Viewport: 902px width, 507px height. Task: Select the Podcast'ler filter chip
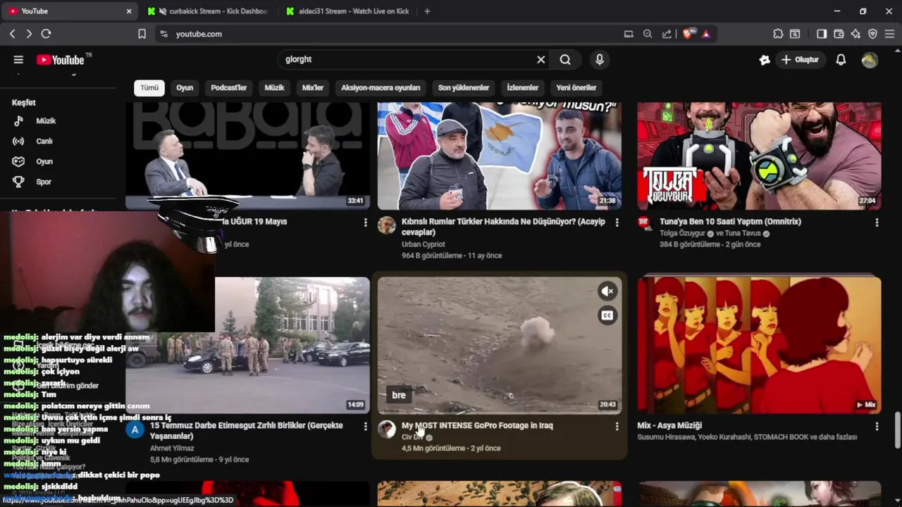(229, 88)
